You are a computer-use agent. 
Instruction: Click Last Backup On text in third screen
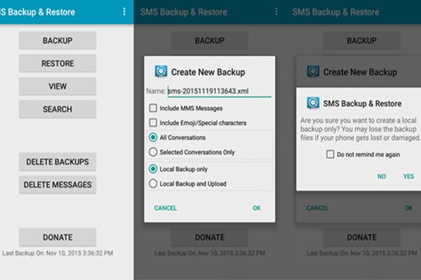(361, 253)
